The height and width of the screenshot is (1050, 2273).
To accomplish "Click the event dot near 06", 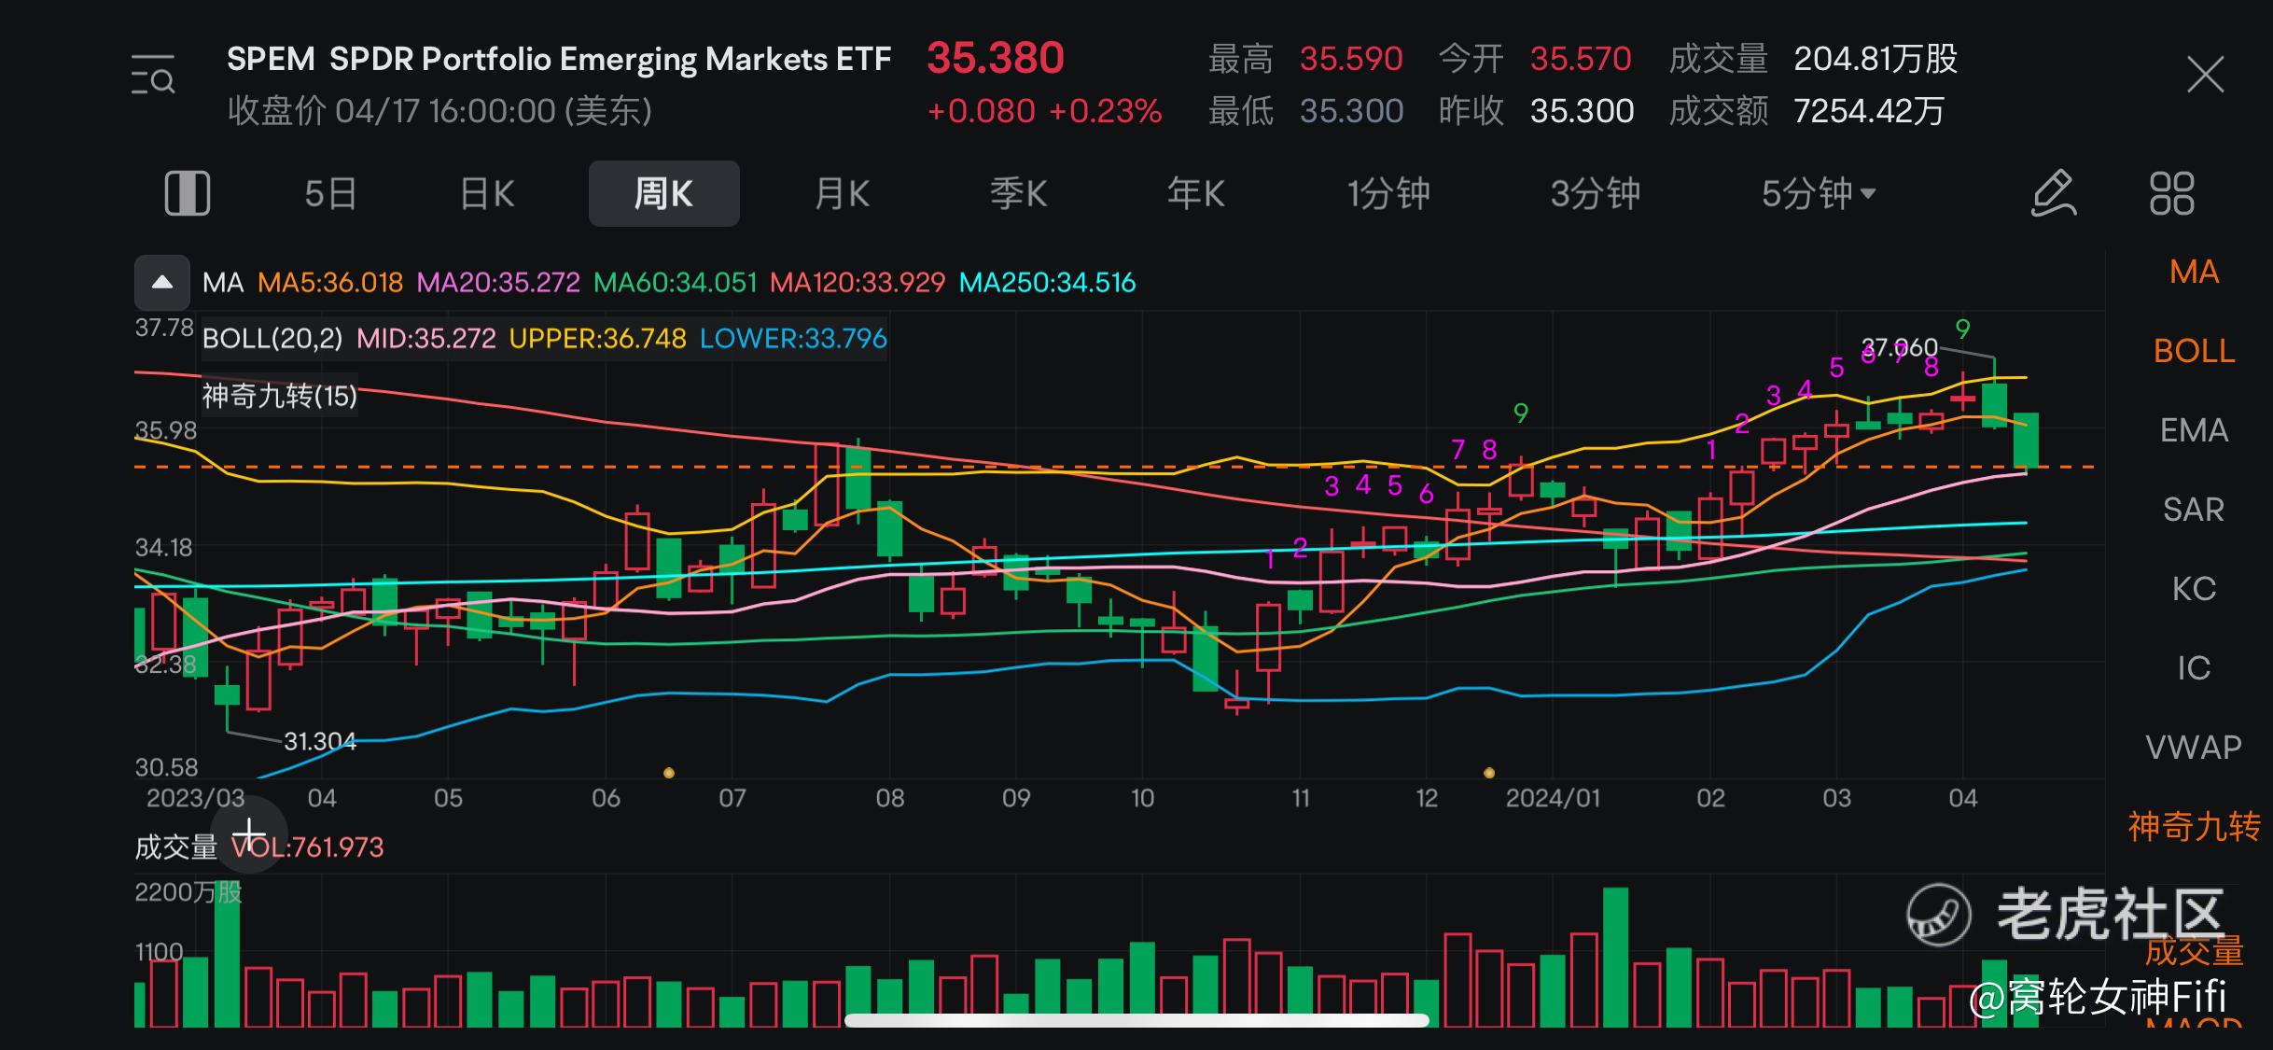I will point(668,773).
